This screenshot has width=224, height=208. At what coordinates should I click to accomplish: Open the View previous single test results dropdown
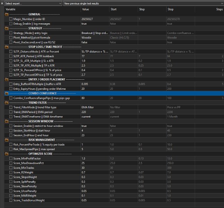144,3
